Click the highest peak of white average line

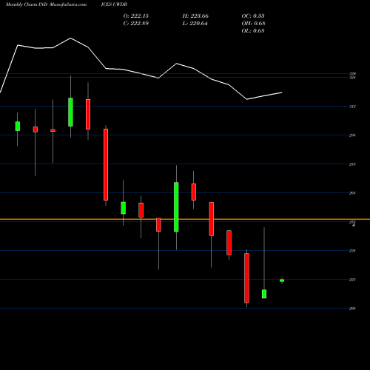[71, 38]
